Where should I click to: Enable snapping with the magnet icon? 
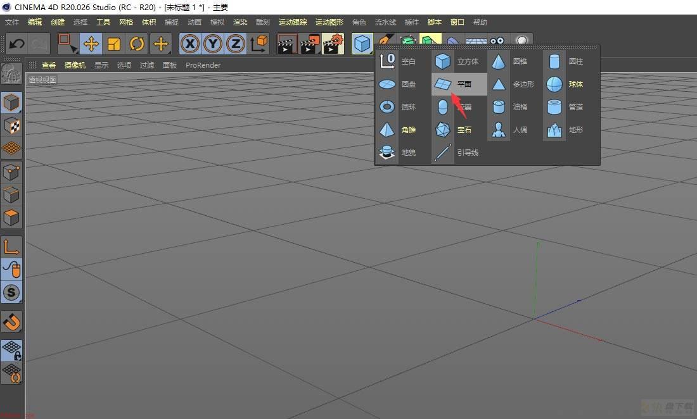click(x=11, y=322)
